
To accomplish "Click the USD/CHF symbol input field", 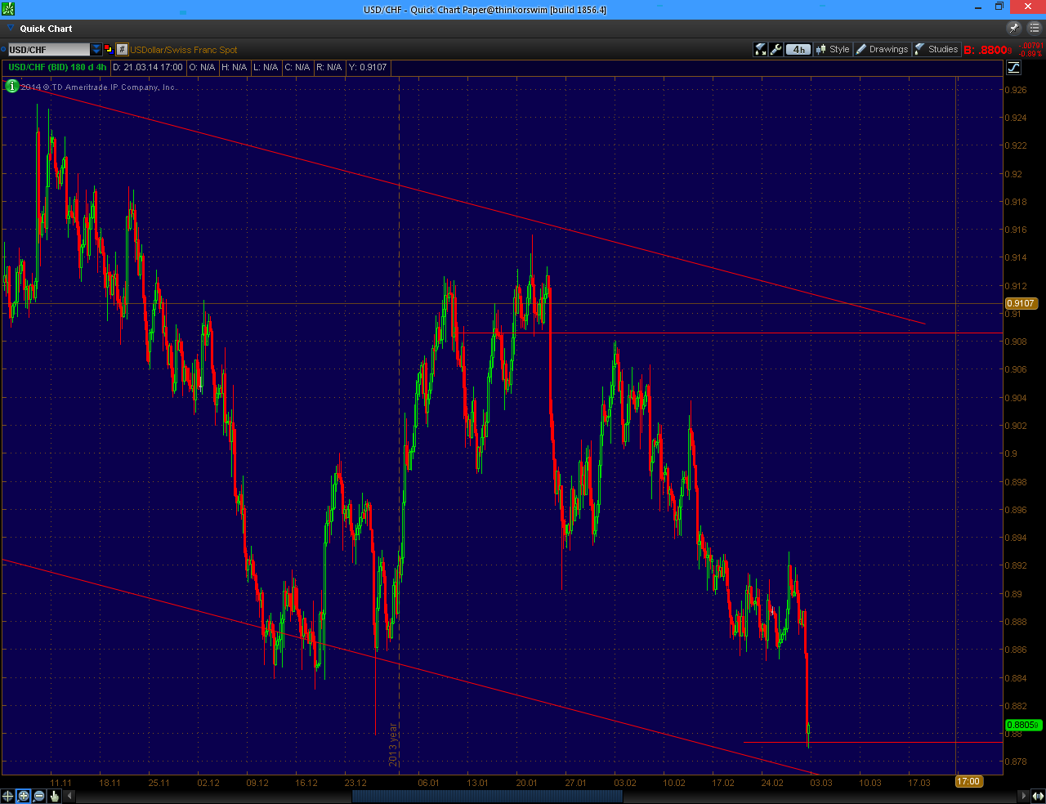I will coord(49,50).
